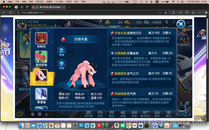Open 排行榜 in the game bottom bar
Viewport: 209px width, 130px height.
(x=89, y=114)
